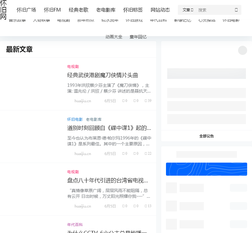Open the 怀旧广场 navigation menu

click(26, 10)
